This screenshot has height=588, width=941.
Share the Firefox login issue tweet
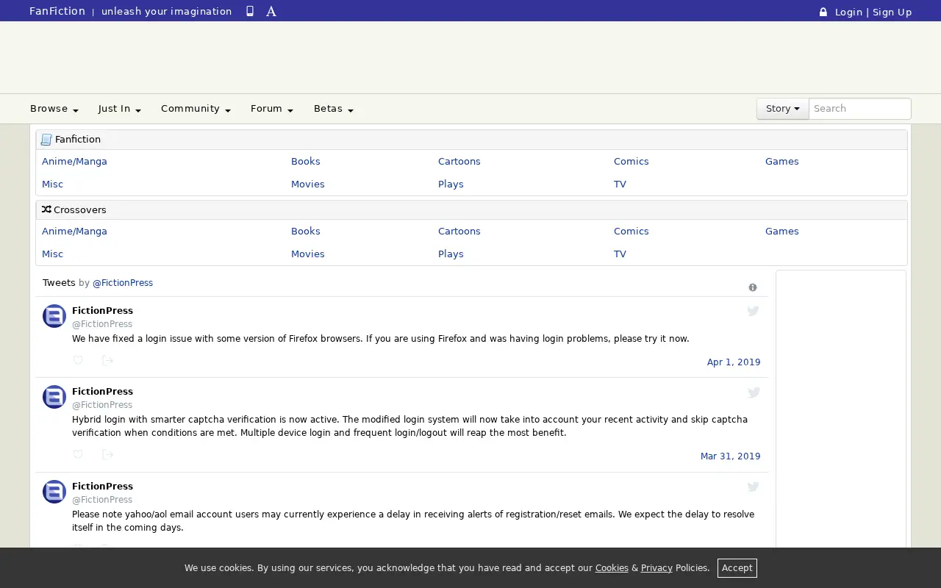[x=107, y=360]
